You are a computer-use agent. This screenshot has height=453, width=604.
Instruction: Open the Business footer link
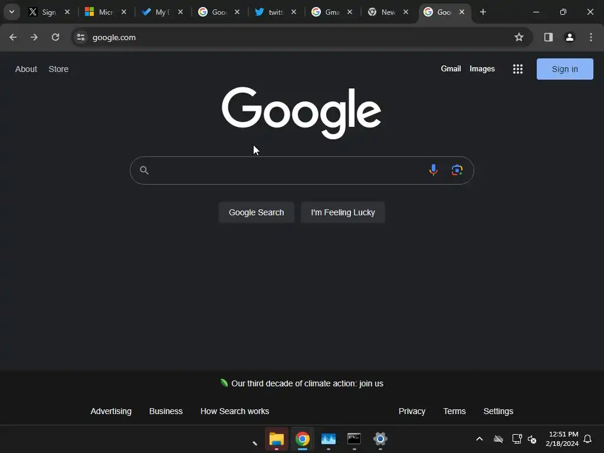tap(166, 411)
